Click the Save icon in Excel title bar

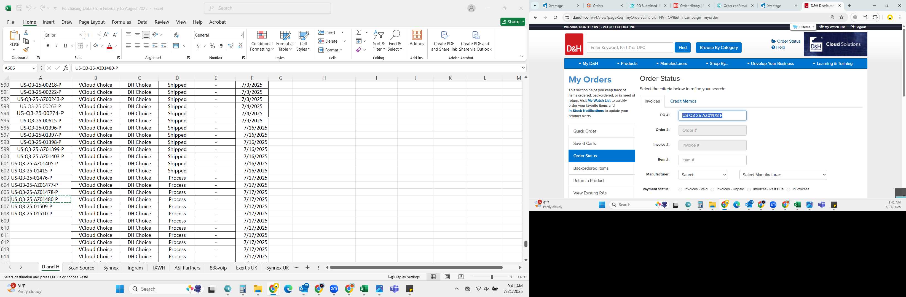(x=19, y=8)
